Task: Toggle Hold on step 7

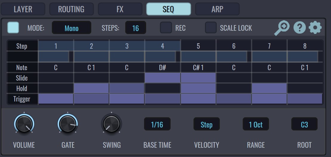Action: [x=269, y=88]
